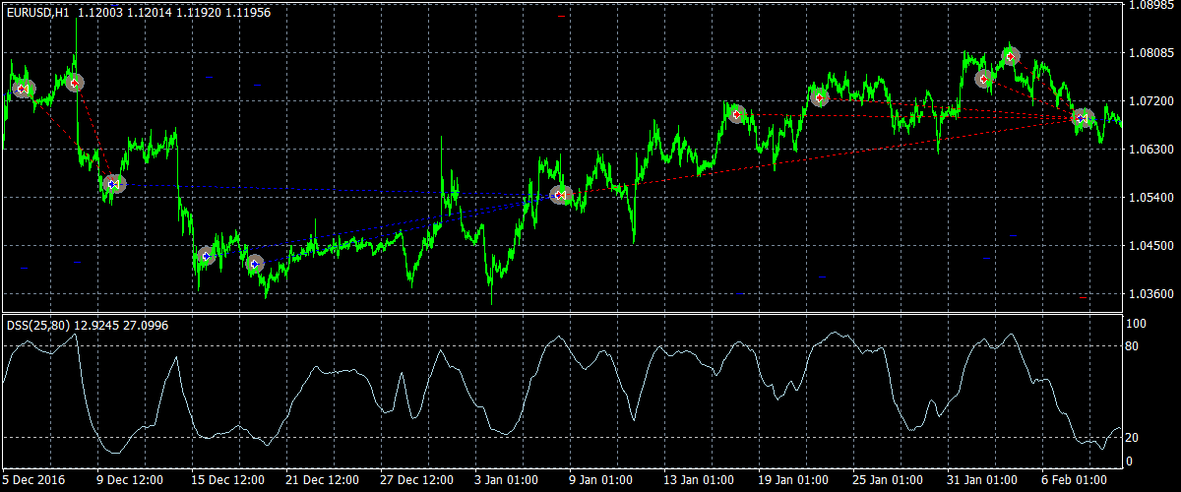Select the DSS level 80 label
Viewport: 1181px width, 492px height.
pos(1132,346)
